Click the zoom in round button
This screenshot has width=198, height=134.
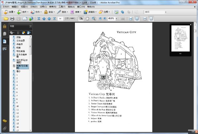click(105, 19)
